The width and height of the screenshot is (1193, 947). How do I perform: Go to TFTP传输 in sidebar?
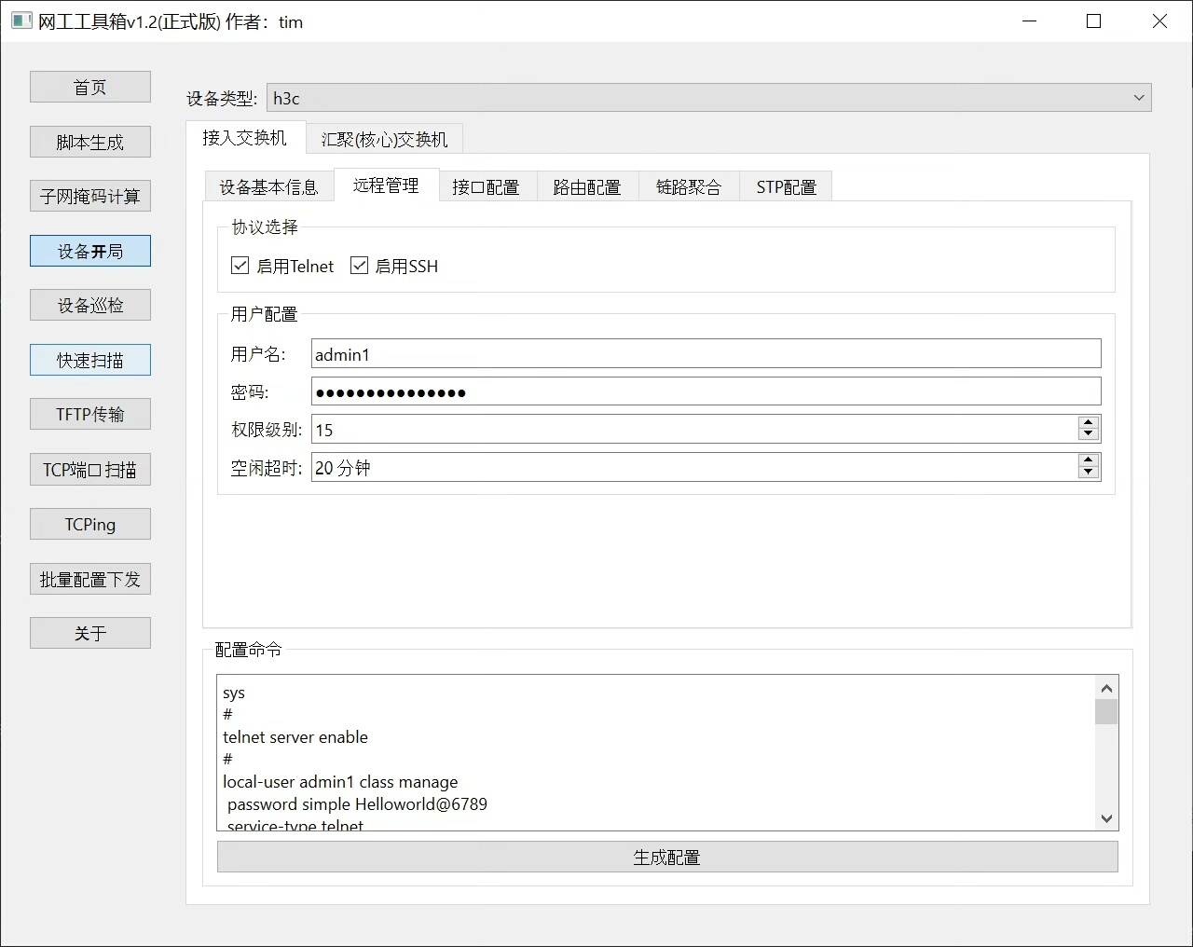pos(90,415)
